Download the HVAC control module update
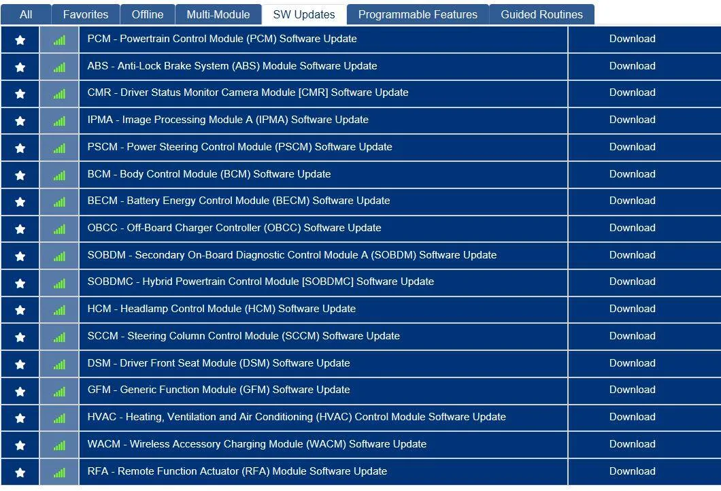Image resolution: width=721 pixels, height=491 pixels. click(633, 416)
